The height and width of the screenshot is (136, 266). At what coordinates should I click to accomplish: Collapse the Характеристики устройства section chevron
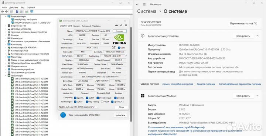[x=258, y=36]
